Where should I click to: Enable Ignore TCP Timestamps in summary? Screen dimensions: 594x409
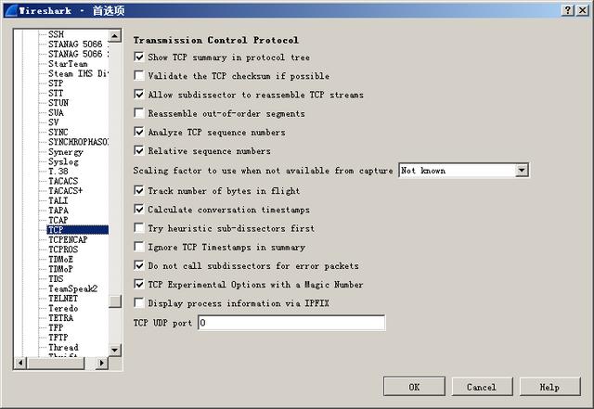pyautogui.click(x=139, y=247)
